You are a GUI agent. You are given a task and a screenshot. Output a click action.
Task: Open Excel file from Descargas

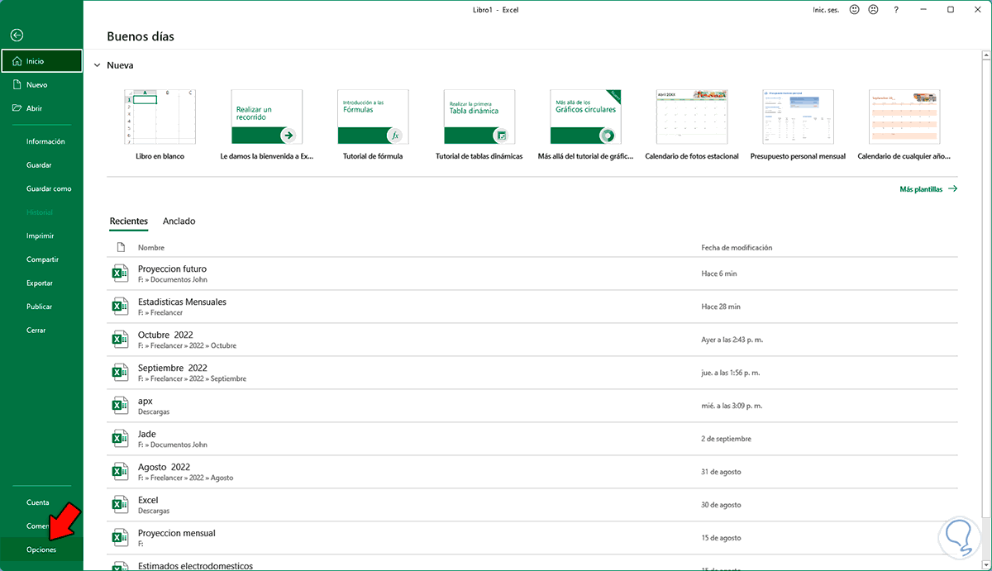pyautogui.click(x=532, y=505)
